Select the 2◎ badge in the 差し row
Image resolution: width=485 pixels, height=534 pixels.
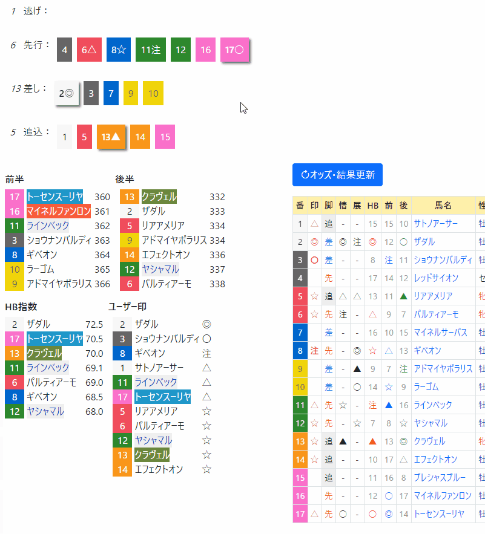click(67, 93)
